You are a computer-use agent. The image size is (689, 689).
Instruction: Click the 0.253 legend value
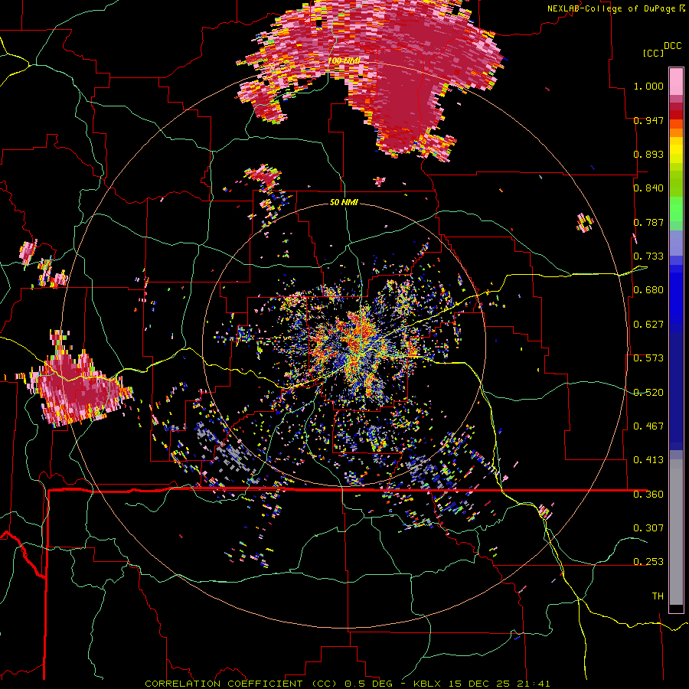(648, 562)
